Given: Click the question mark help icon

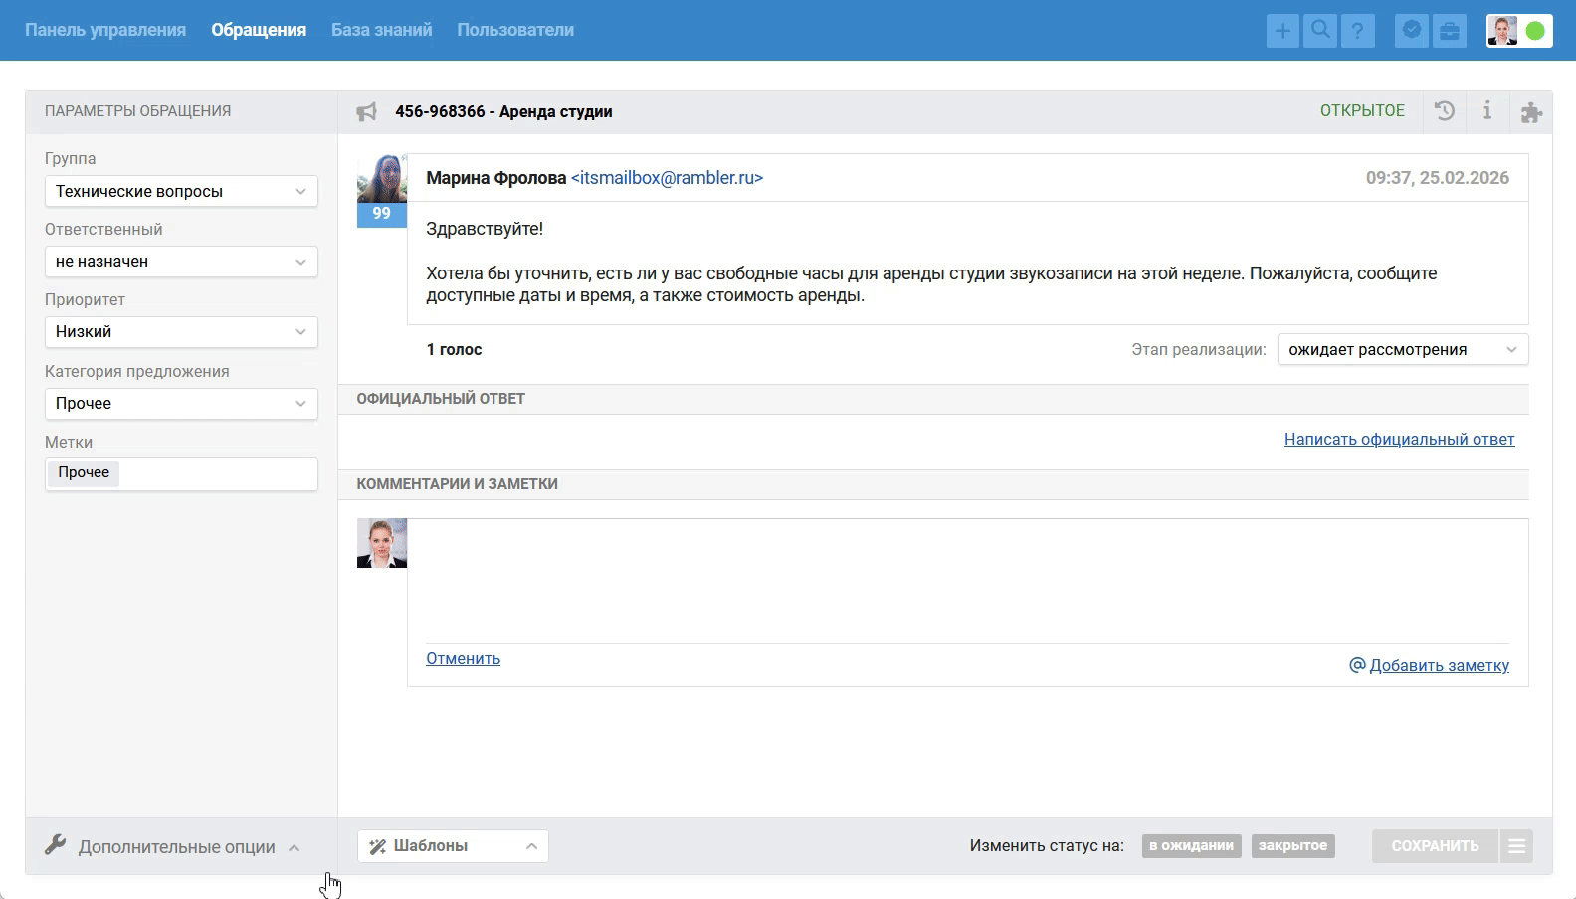Looking at the screenshot, I should click(x=1357, y=31).
